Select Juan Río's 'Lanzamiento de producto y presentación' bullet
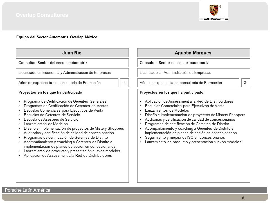The image size is (270, 203). tap(72, 151)
